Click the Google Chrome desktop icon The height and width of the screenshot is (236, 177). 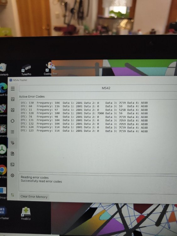(3, 171)
